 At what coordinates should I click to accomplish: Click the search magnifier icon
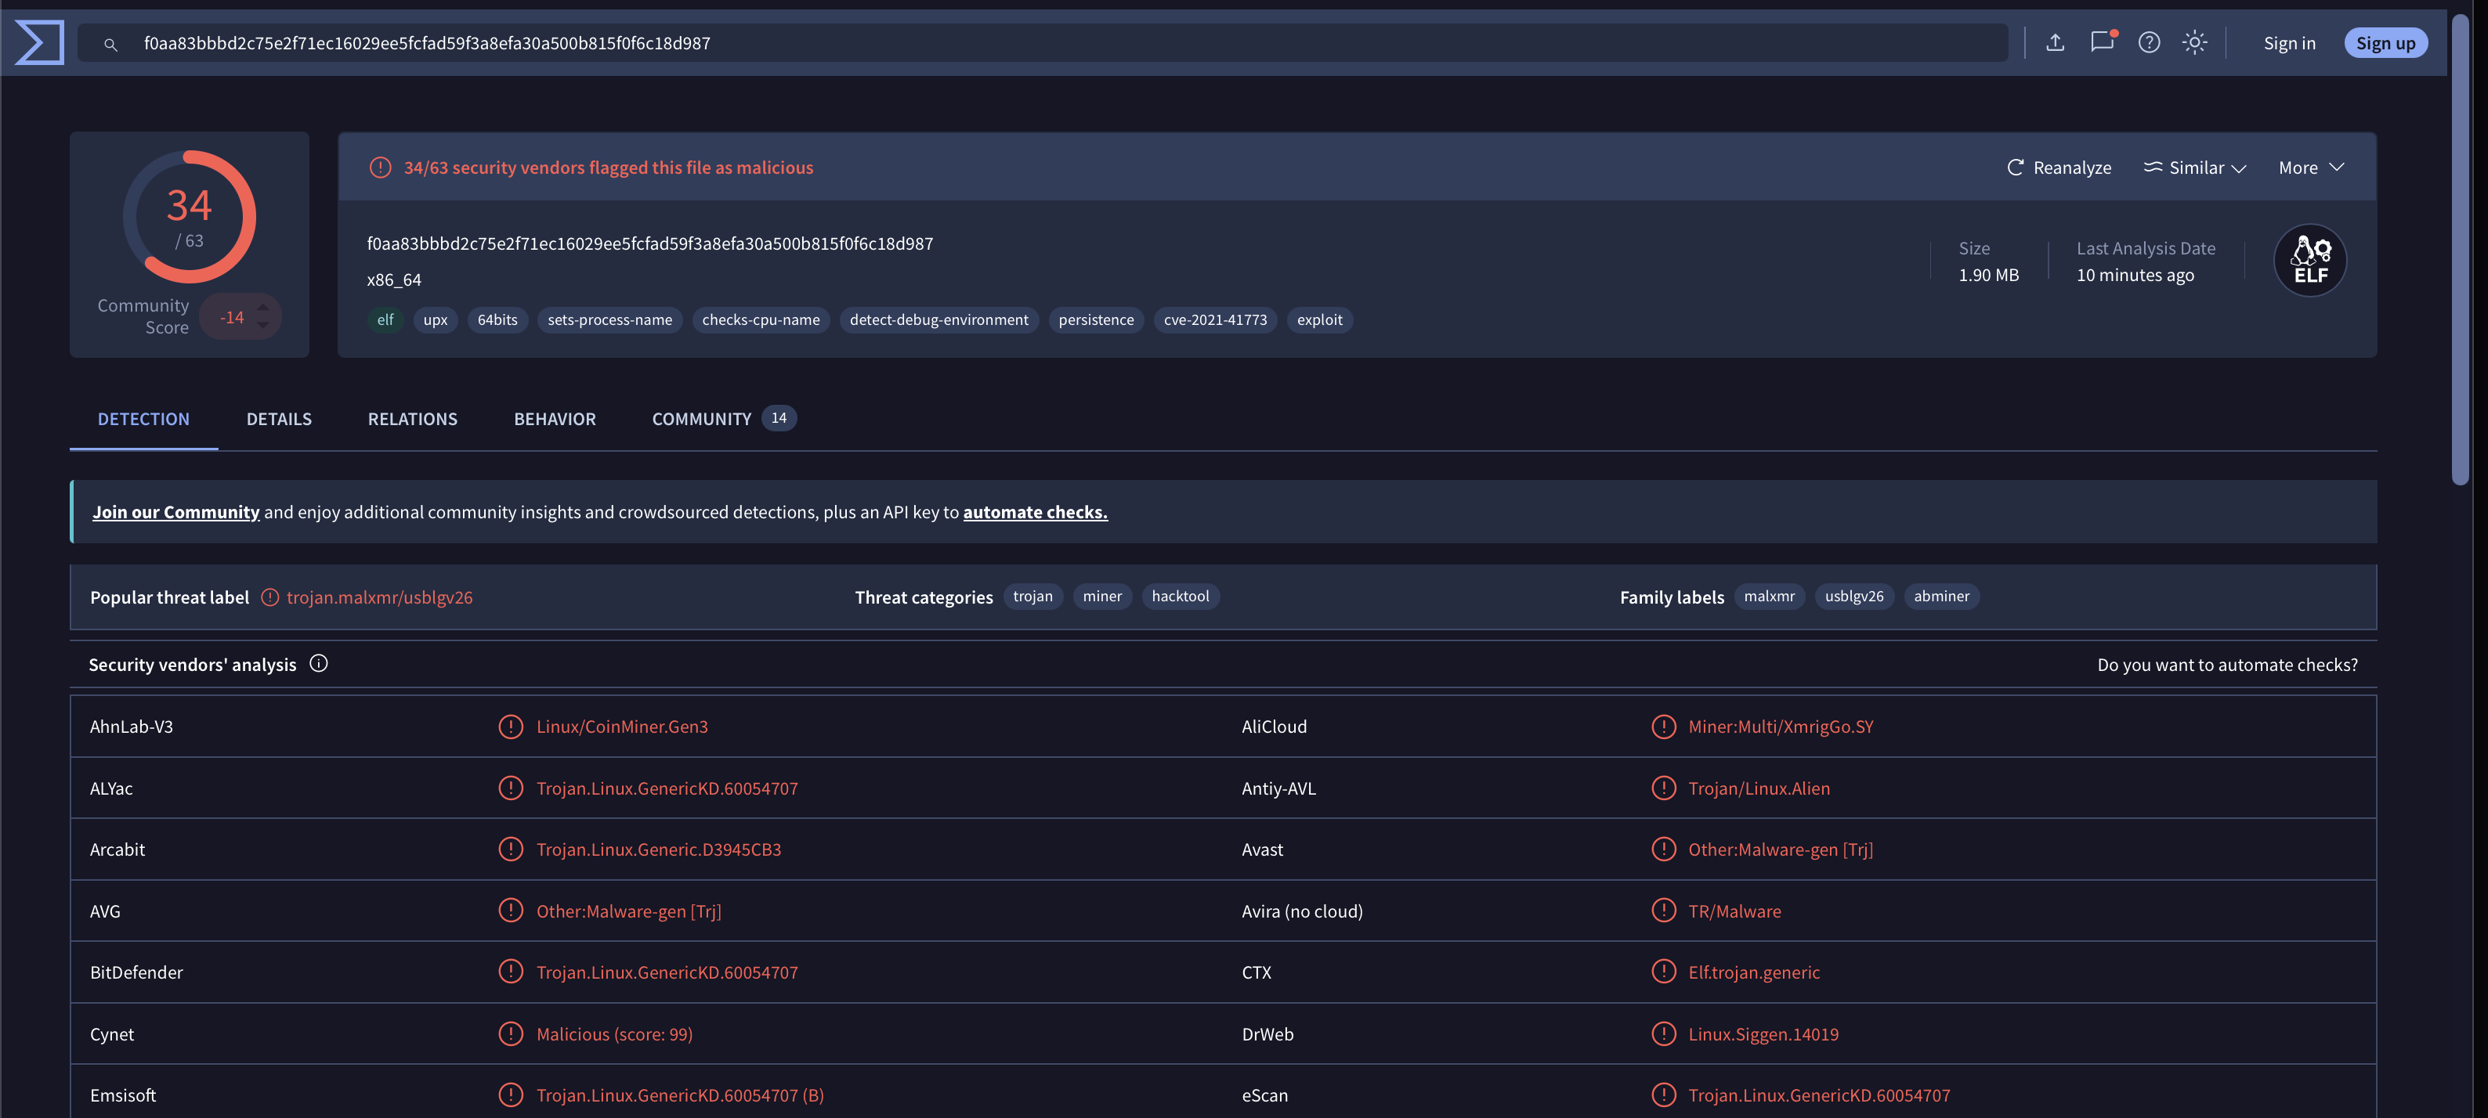[x=110, y=45]
